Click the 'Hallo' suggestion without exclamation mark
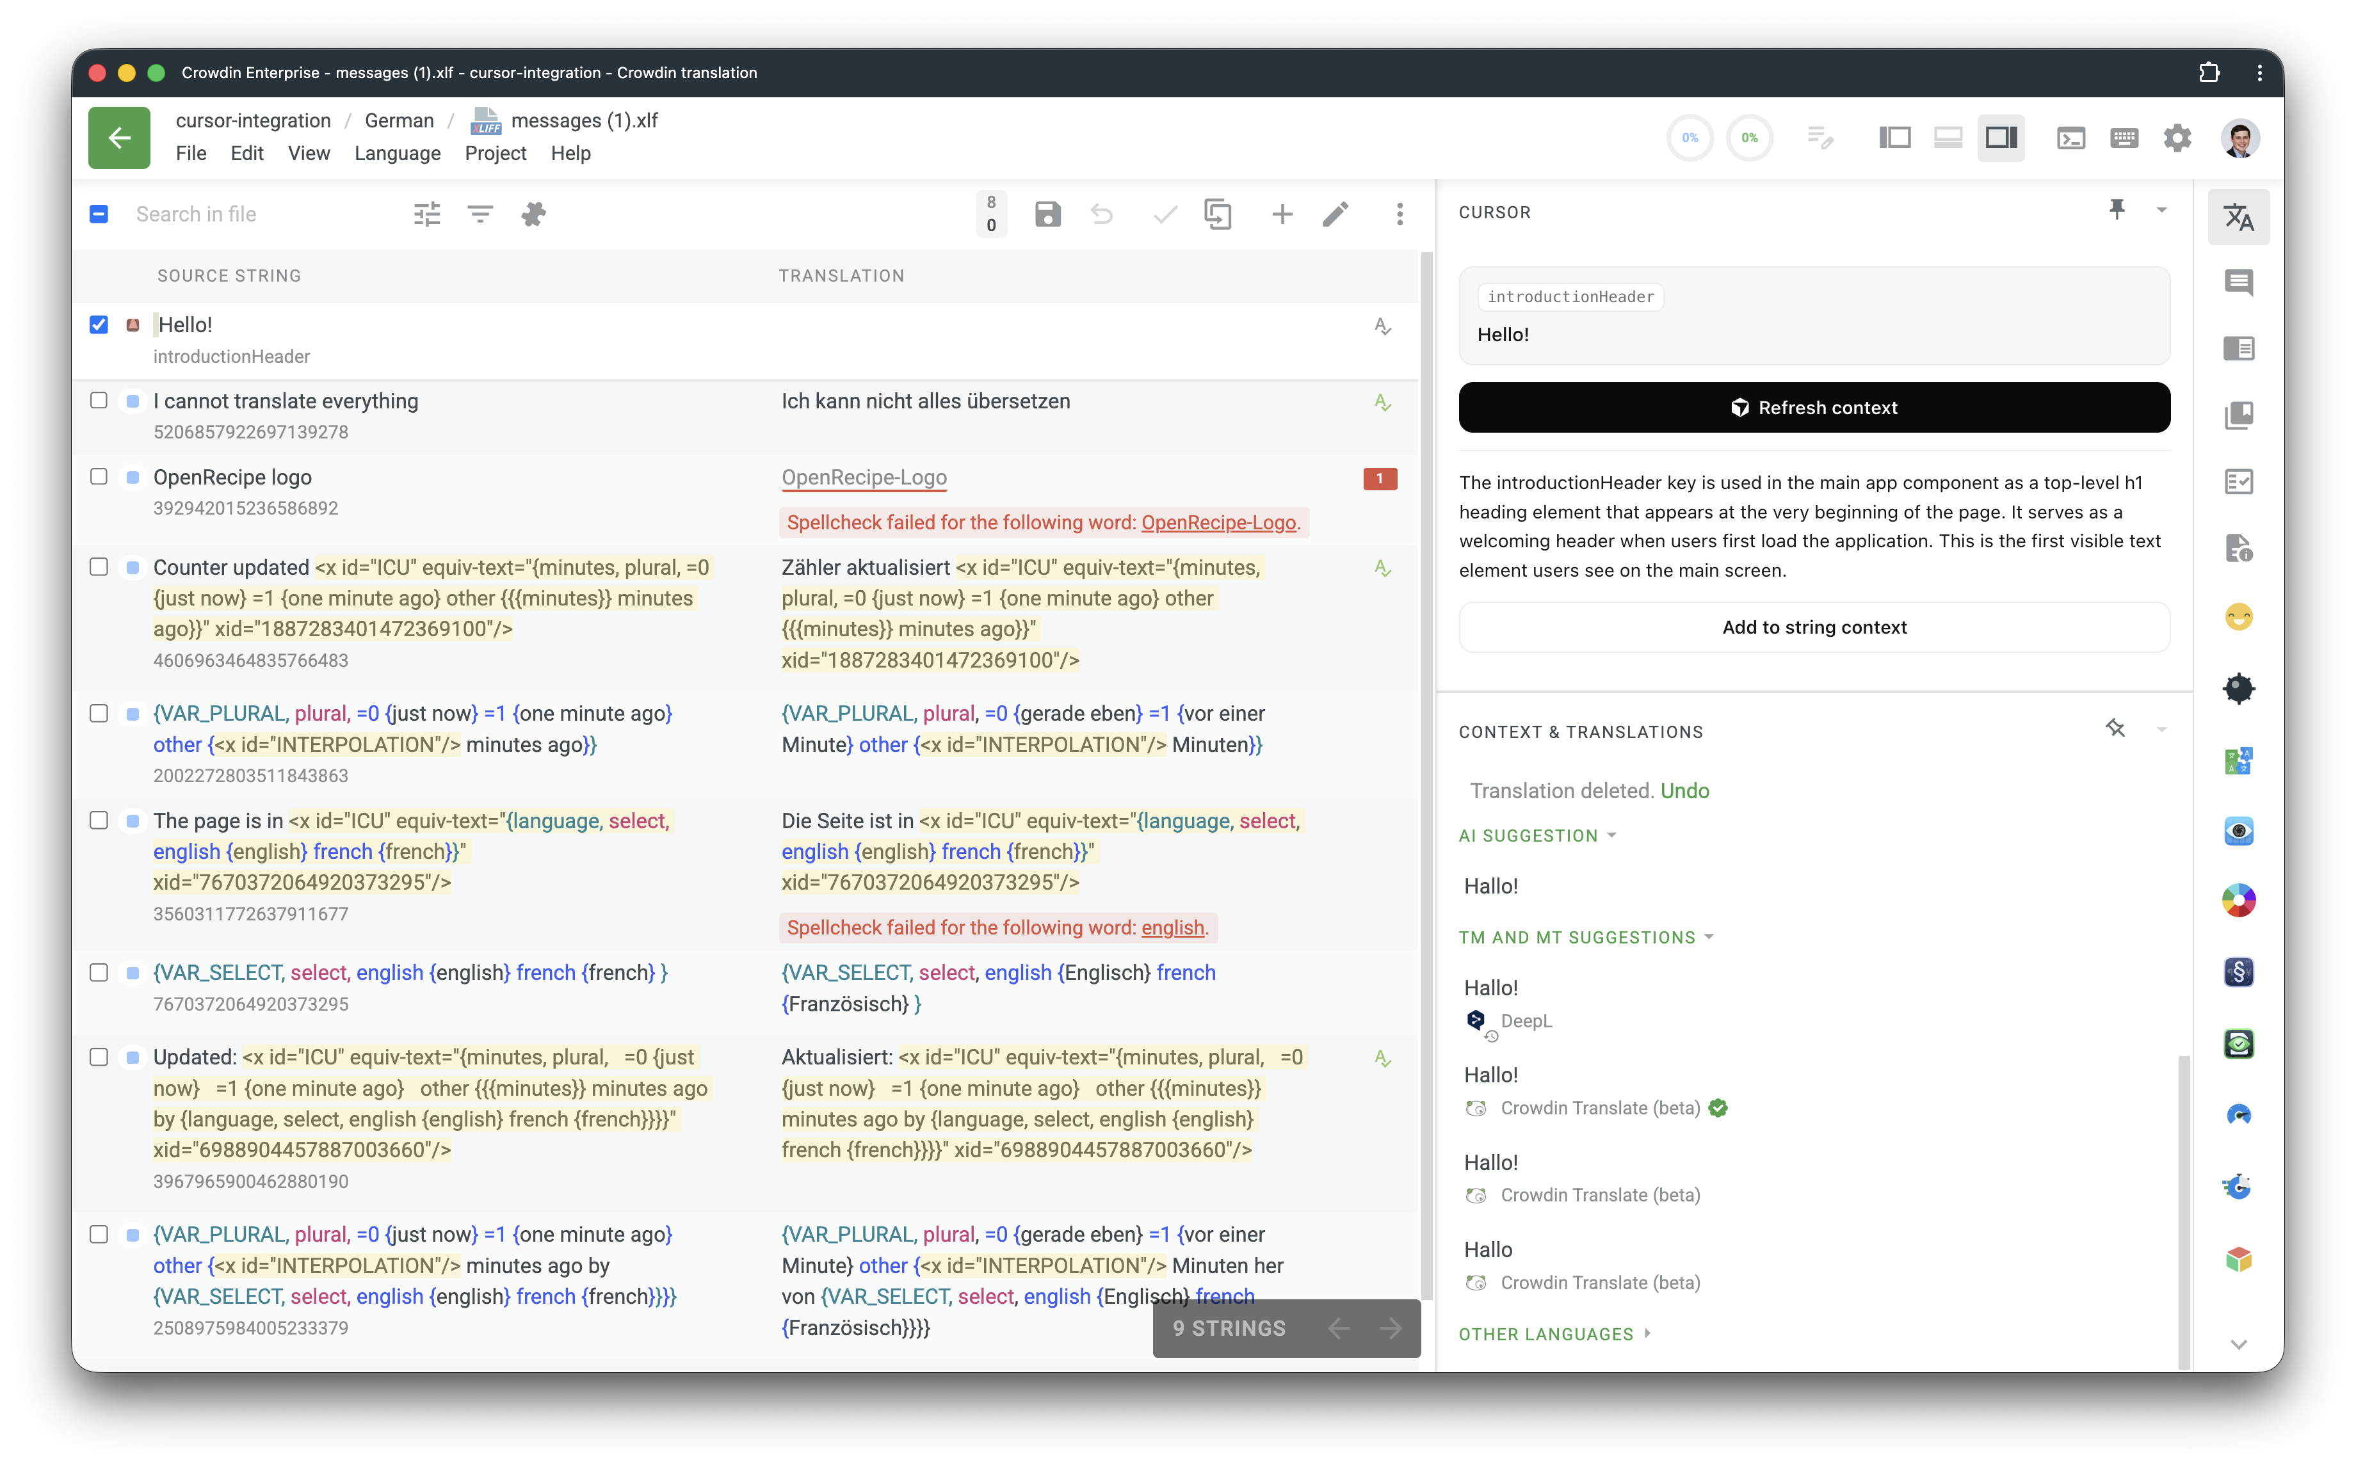The width and height of the screenshot is (2356, 1467). [x=1487, y=1249]
